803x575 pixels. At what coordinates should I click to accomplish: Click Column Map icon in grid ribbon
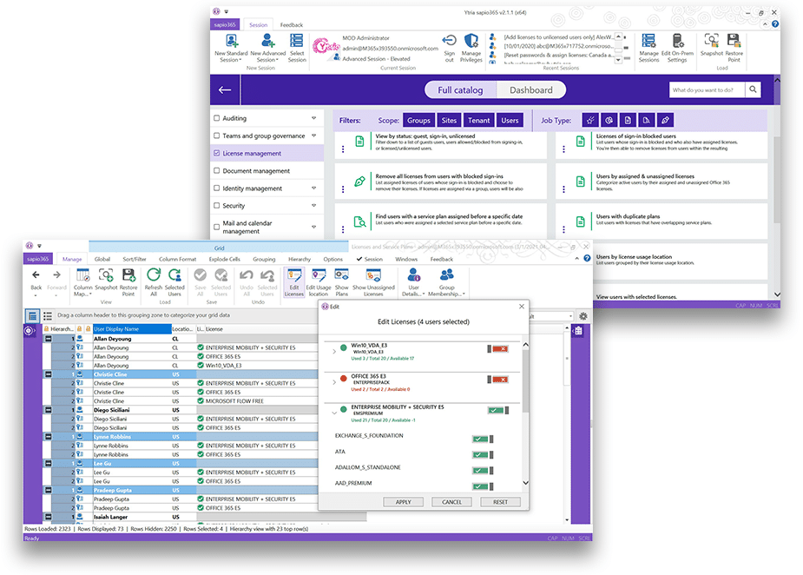83,275
